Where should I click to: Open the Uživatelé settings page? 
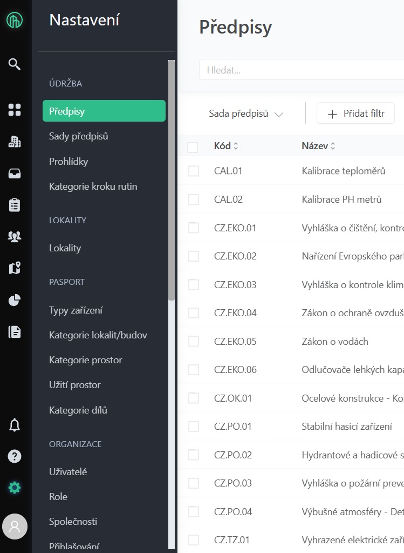coord(68,472)
